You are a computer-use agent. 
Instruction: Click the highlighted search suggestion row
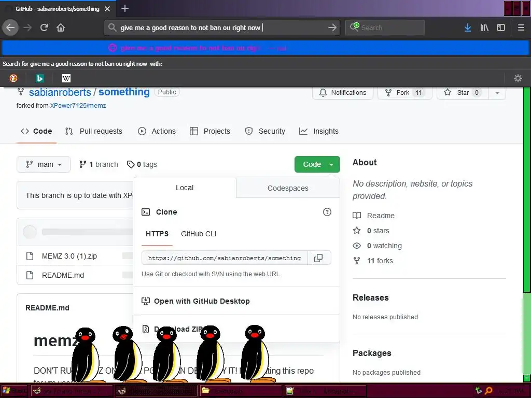[265, 48]
